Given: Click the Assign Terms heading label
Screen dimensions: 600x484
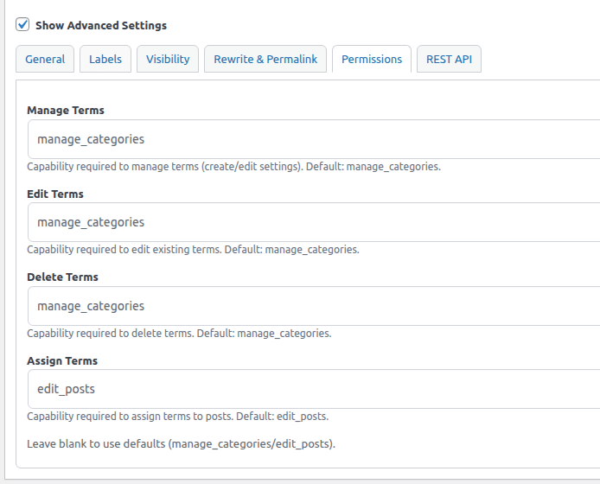Looking at the screenshot, I should tap(62, 360).
